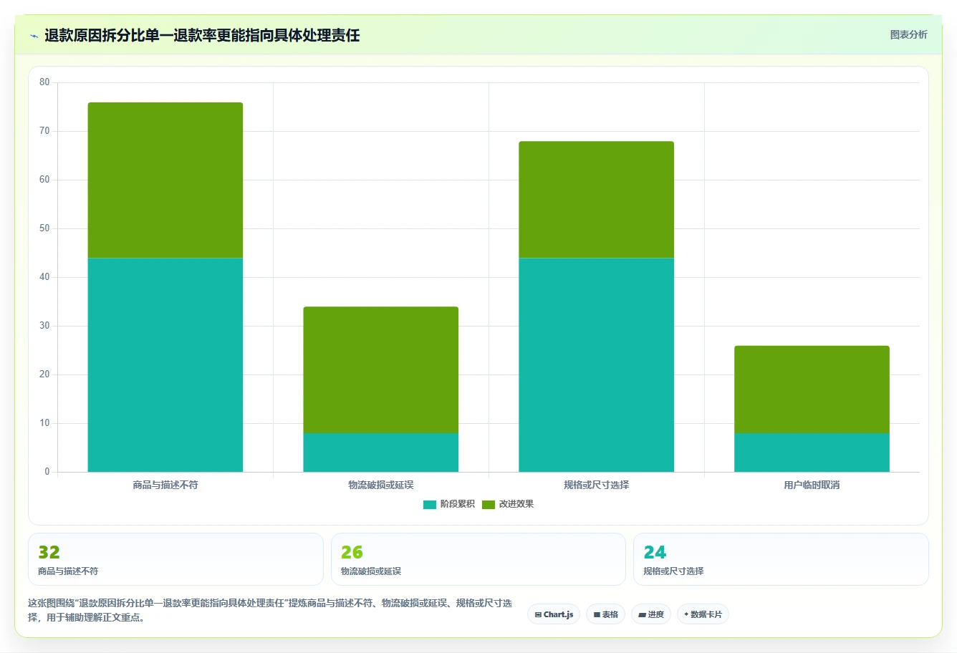Click the y-axis value 80
Screen dimensions: 957x653
coord(44,82)
